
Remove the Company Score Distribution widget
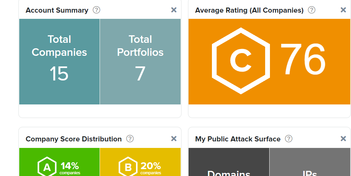click(x=174, y=139)
